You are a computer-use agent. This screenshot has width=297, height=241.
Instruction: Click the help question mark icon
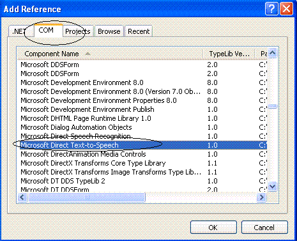pyautogui.click(x=271, y=9)
